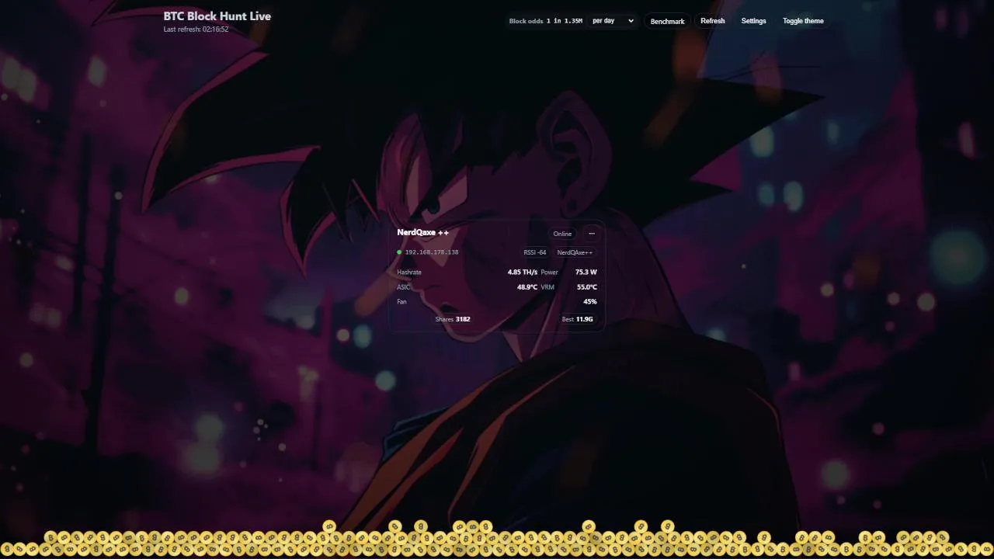
Task: Click the Block odds label
Action: coord(526,21)
